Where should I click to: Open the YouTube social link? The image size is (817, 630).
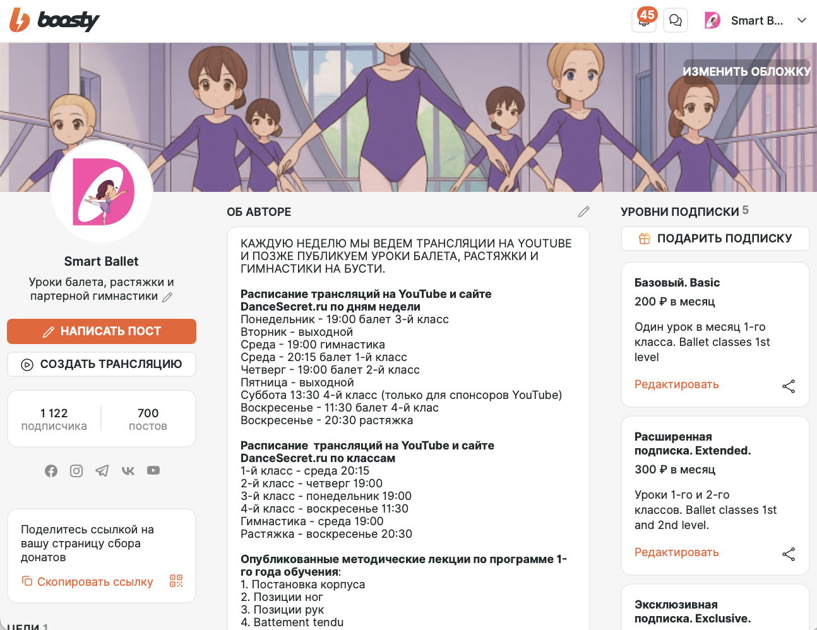(x=153, y=470)
